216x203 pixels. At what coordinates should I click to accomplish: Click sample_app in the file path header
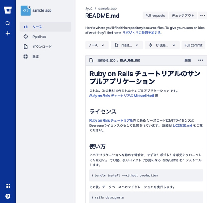[x=106, y=60]
